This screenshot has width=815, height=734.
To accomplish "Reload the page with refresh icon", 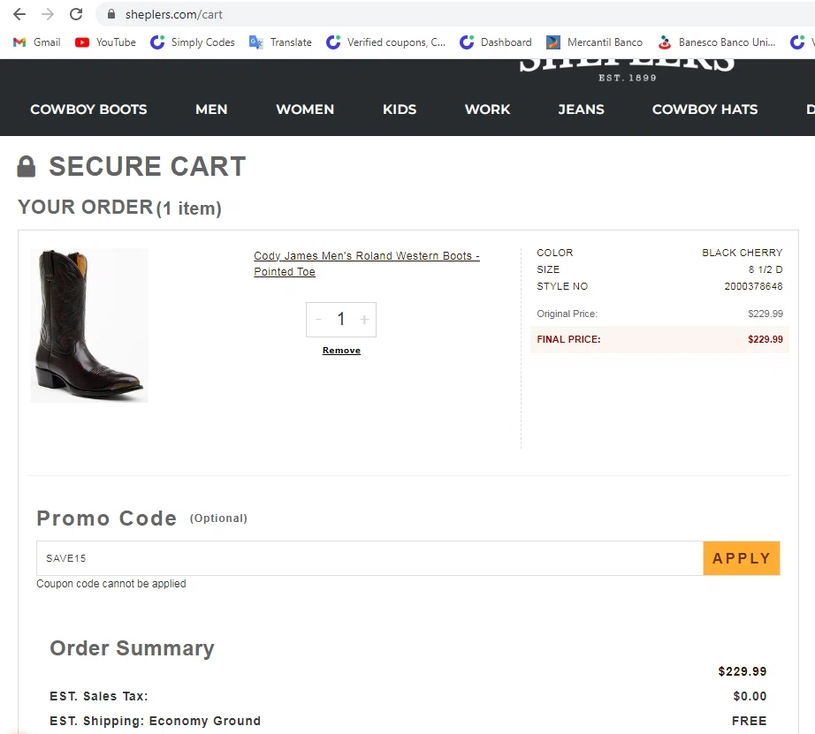I will click(76, 14).
